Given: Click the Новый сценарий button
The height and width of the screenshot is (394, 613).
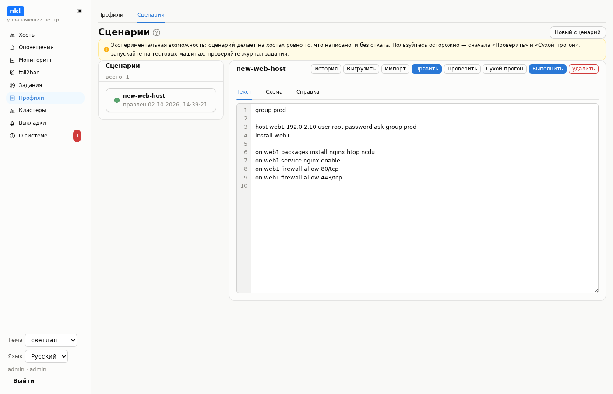Looking at the screenshot, I should tap(578, 32).
